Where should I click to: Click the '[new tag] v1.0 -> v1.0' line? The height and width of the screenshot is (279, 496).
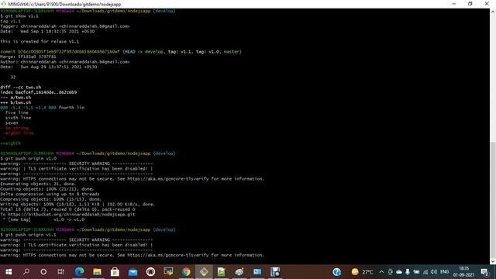(43, 219)
